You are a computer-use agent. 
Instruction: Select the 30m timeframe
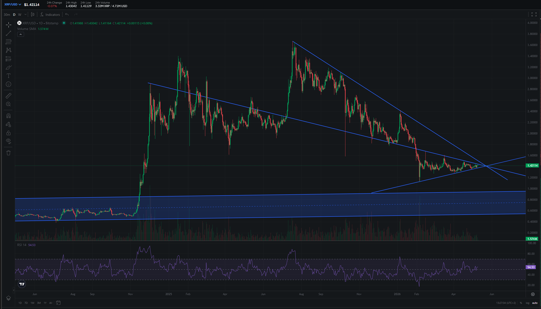pos(7,14)
